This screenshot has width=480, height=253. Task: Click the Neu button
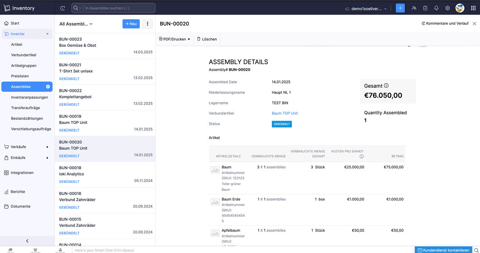(x=131, y=24)
